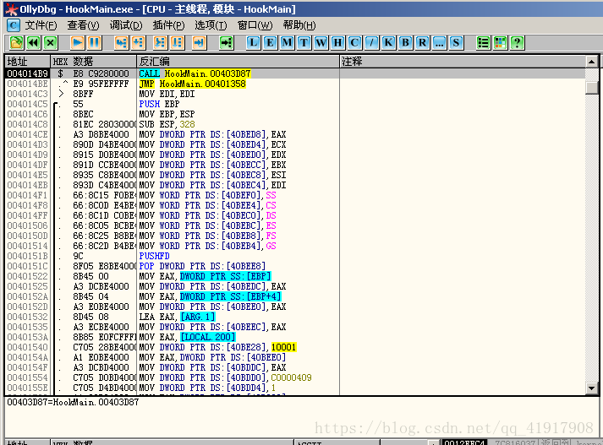Select the SUB ESP,328 instruction
The width and height of the screenshot is (603, 445).
167,124
